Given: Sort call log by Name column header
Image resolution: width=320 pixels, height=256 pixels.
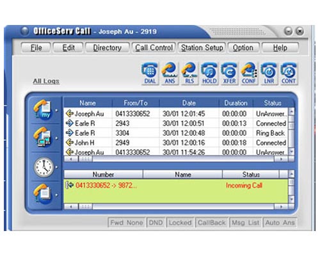Looking at the screenshot, I should (x=88, y=103).
